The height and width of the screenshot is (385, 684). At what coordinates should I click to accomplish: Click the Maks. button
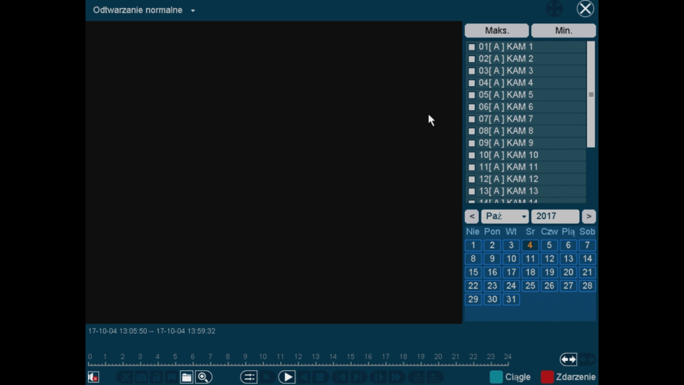tap(496, 31)
